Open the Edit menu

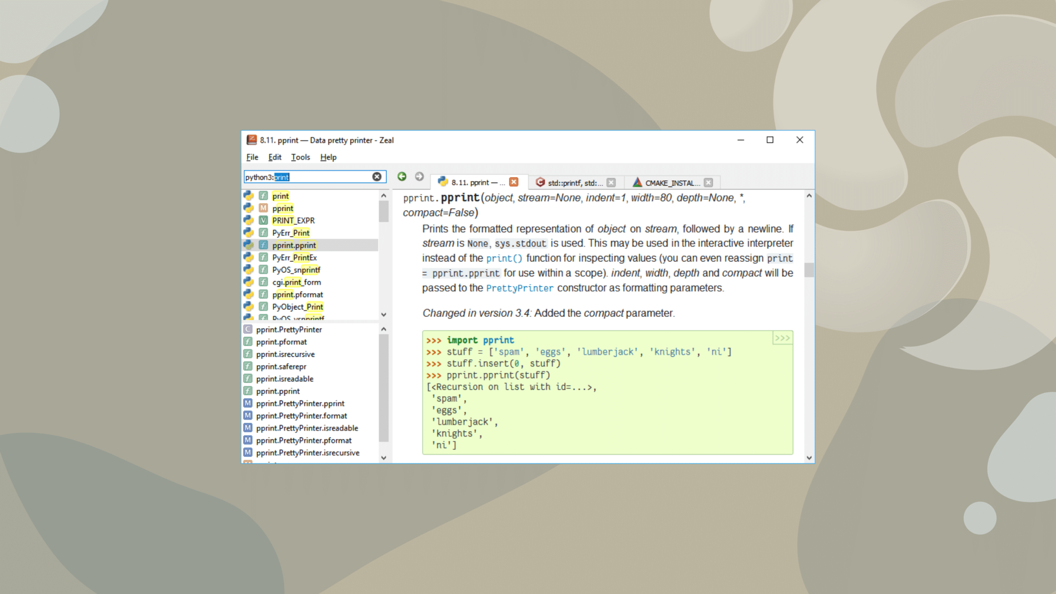(x=275, y=157)
